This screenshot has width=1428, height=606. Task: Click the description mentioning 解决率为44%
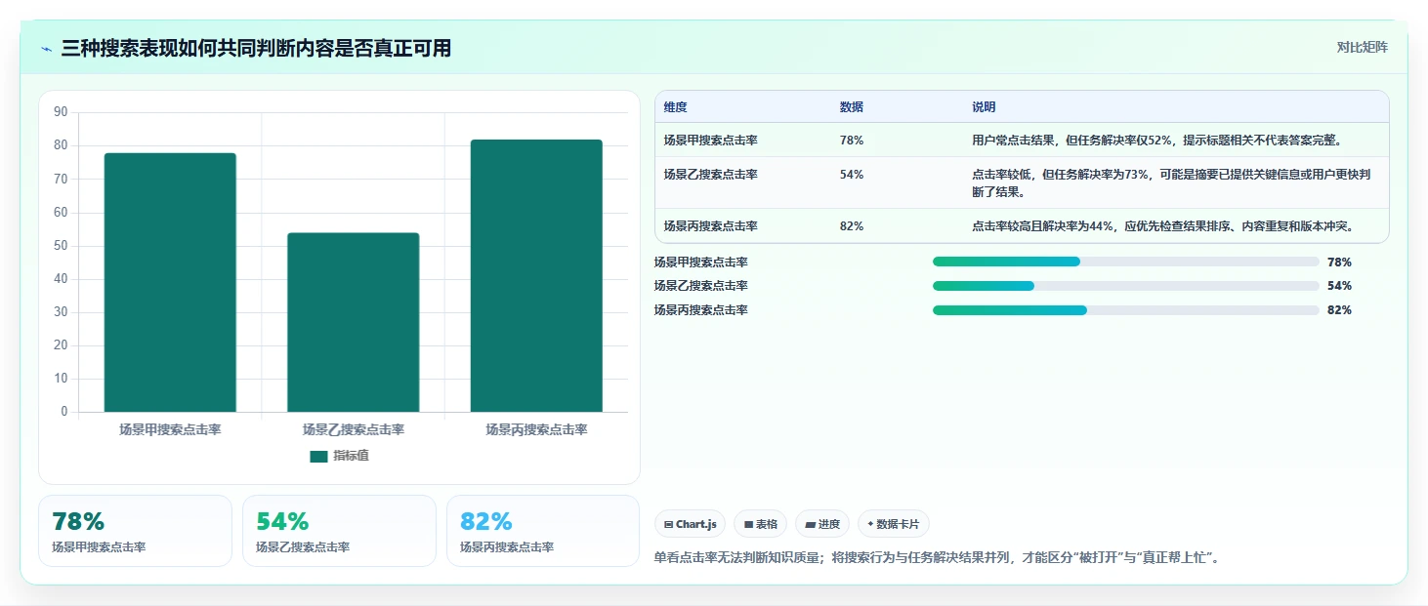coord(1162,226)
